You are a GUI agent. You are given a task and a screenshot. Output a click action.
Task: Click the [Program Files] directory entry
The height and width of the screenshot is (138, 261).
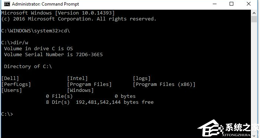pos(89,84)
